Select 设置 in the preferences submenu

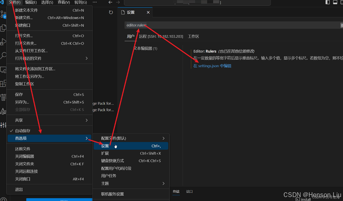[x=131, y=146]
